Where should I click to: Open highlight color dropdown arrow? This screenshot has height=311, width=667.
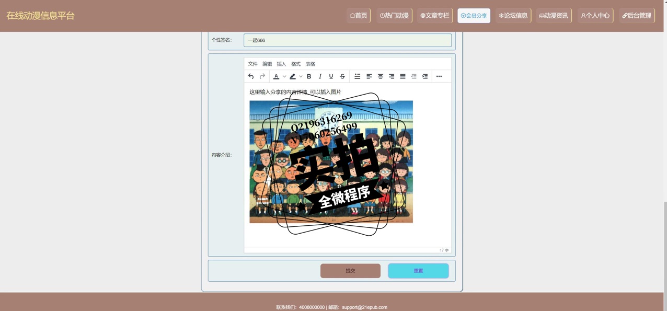click(x=301, y=76)
